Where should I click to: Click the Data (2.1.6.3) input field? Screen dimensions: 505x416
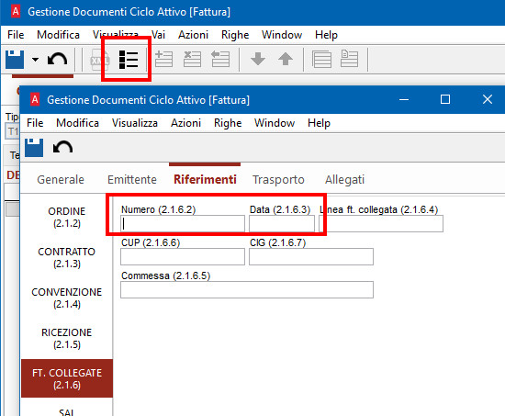(x=282, y=224)
